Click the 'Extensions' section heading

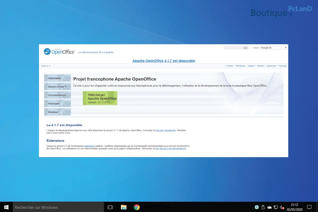55,141
